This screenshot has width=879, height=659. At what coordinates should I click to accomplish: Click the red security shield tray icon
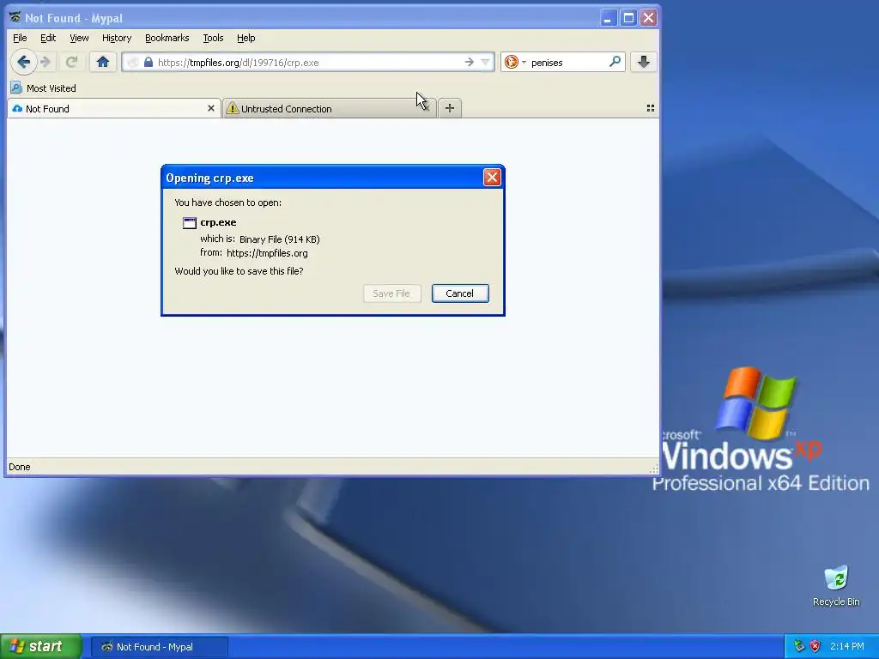(815, 646)
